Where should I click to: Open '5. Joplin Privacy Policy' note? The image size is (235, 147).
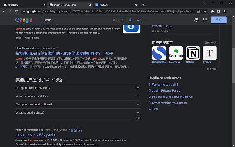click(x=164, y=91)
